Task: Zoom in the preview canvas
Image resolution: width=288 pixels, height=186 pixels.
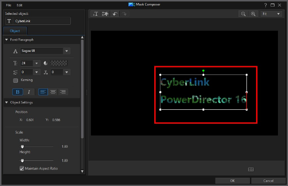Action: click(253, 14)
